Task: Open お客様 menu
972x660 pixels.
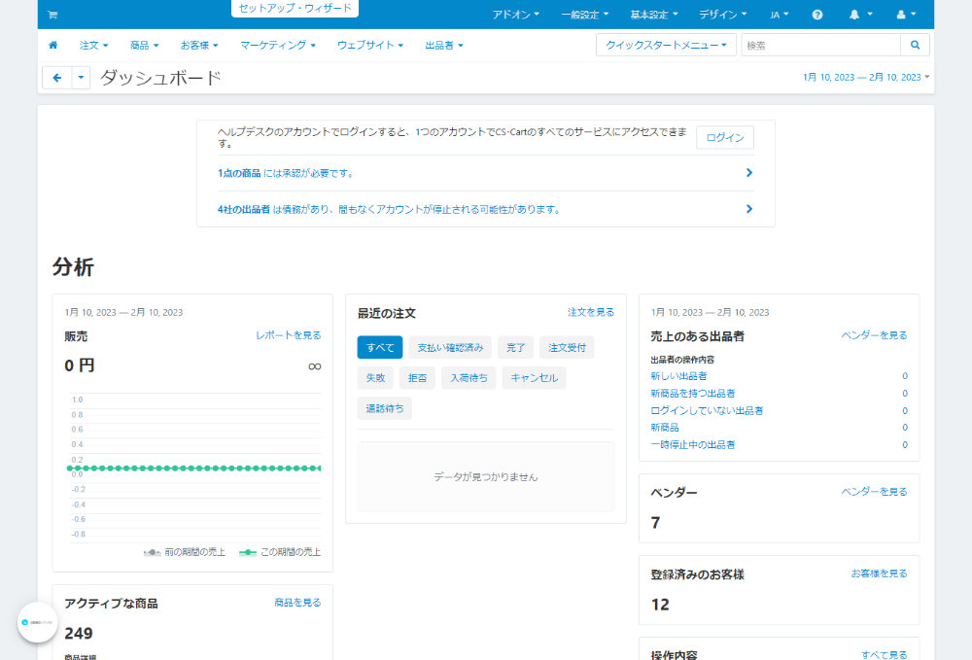Action: click(x=199, y=46)
